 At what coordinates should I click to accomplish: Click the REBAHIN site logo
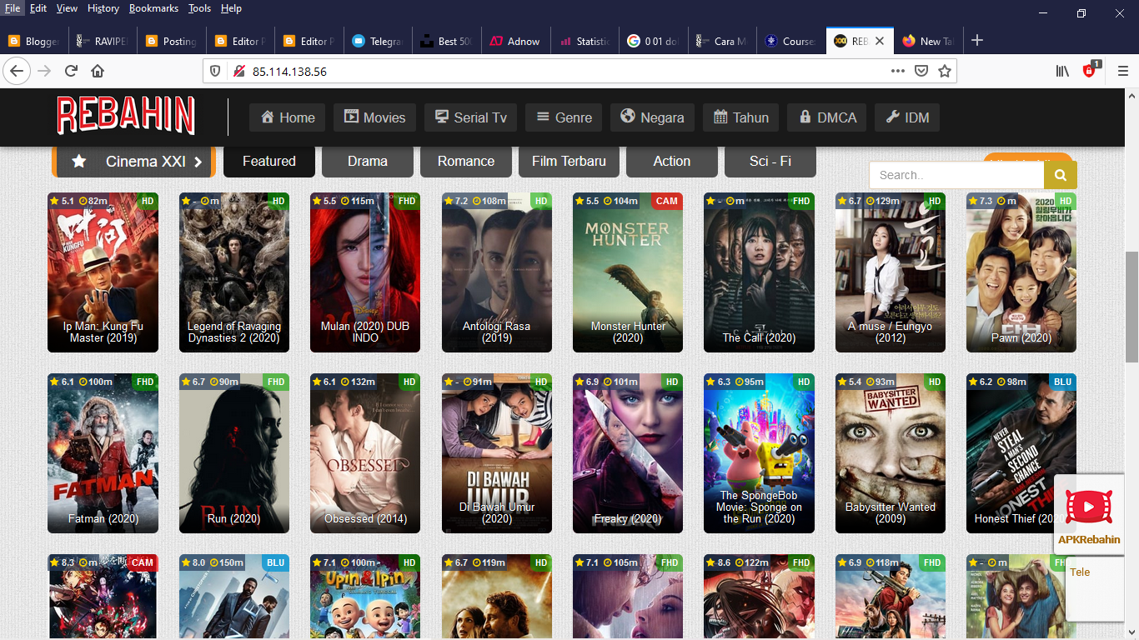coord(126,116)
